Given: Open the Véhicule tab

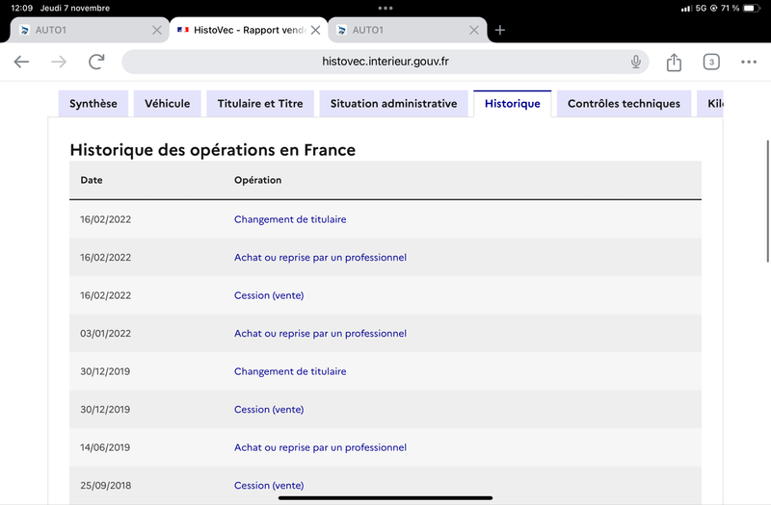Looking at the screenshot, I should (x=167, y=104).
